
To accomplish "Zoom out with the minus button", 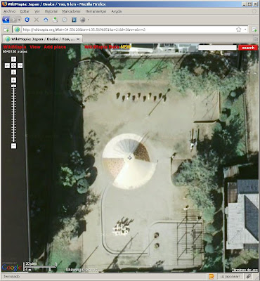I will coord(13,146).
